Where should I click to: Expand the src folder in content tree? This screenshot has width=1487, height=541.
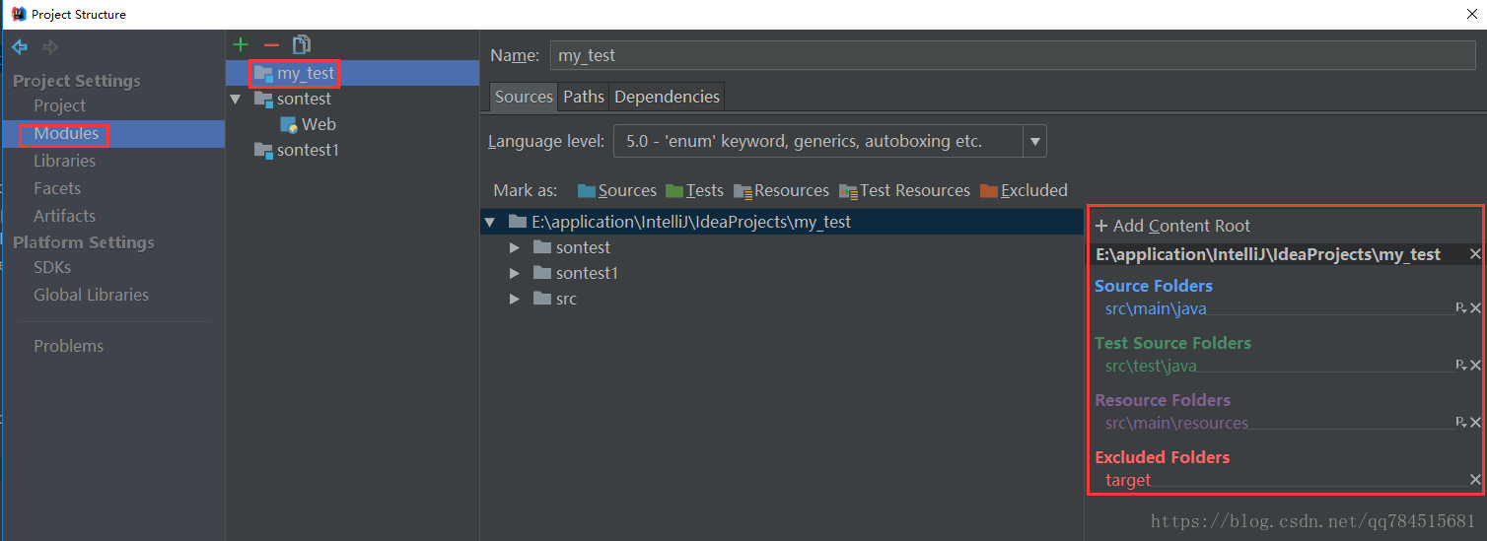(x=514, y=299)
